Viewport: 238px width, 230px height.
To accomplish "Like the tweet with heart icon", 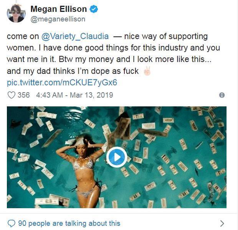I will point(11,95).
